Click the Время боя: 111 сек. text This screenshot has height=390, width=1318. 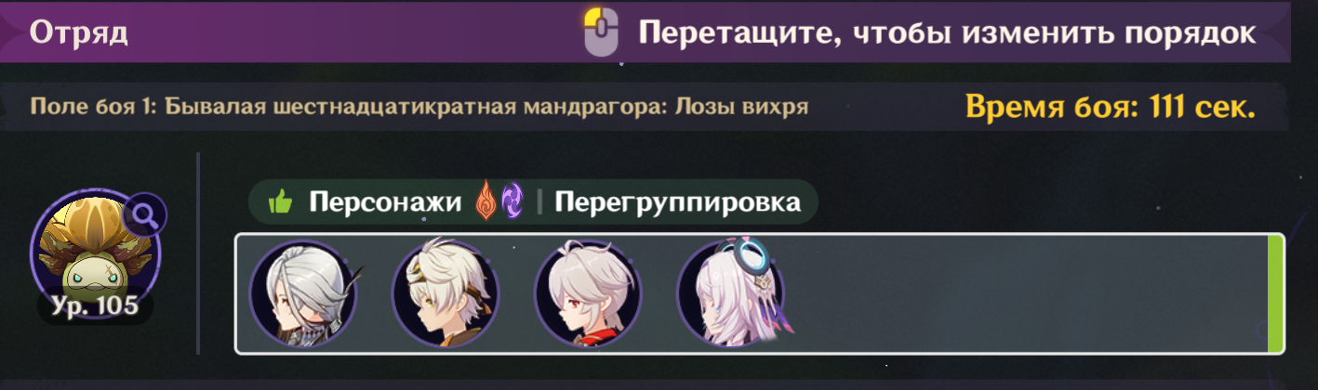click(x=1111, y=106)
